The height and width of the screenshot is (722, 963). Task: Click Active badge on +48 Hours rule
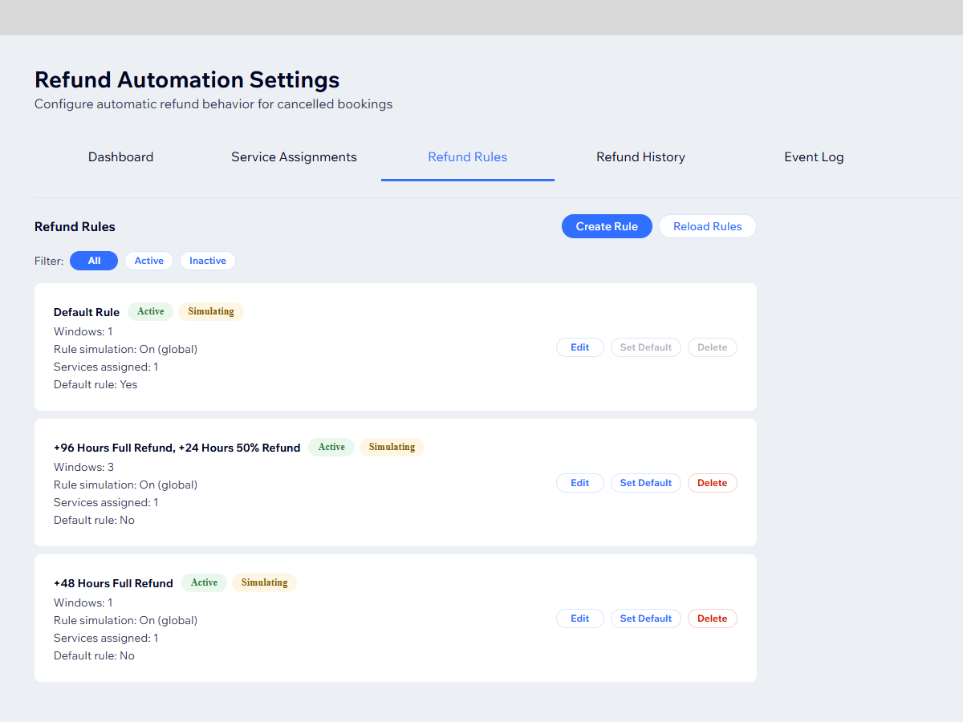204,582
